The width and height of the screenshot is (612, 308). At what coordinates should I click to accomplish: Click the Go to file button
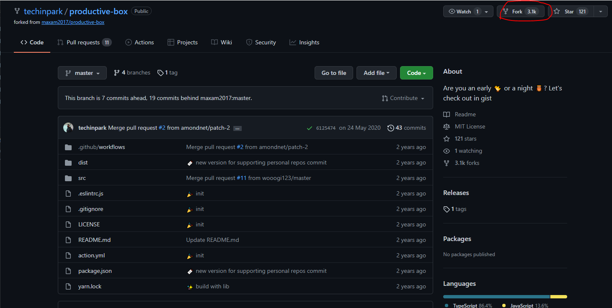[334, 73]
